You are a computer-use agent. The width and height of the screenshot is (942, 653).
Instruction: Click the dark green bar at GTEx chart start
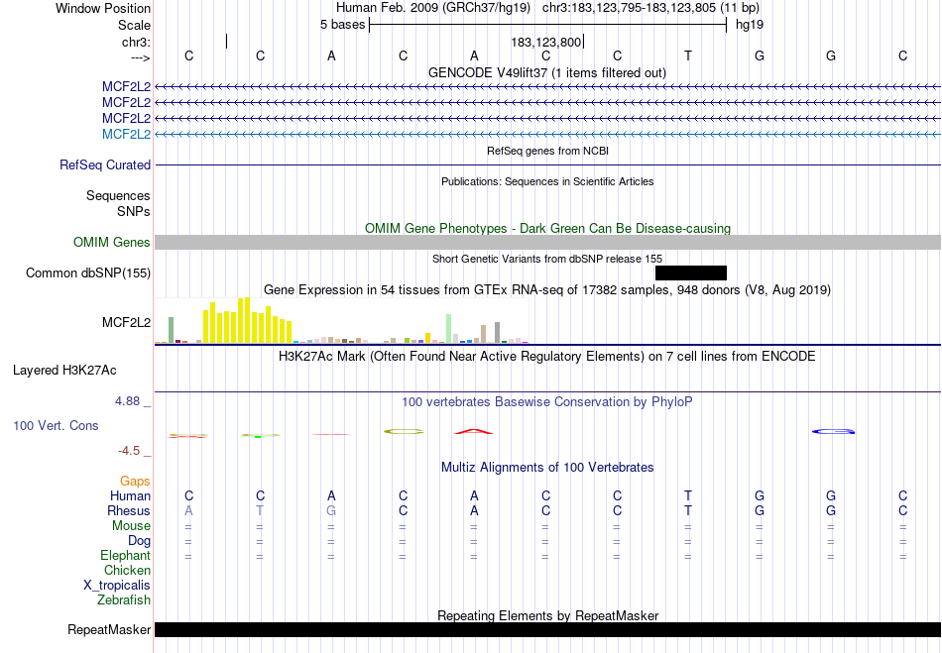pyautogui.click(x=171, y=330)
